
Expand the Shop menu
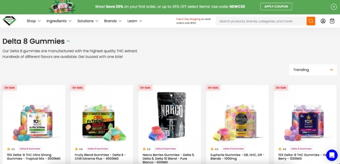point(34,21)
